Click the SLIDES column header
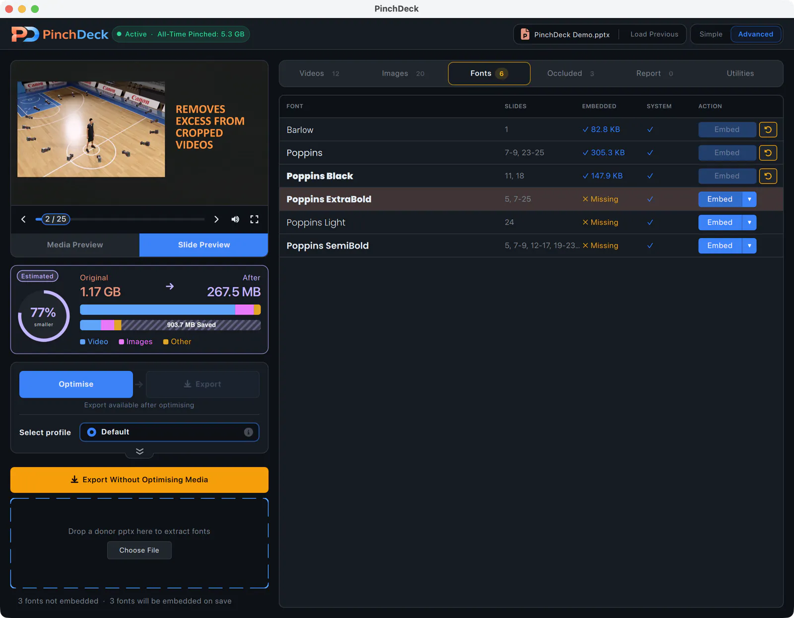794x618 pixels. [x=516, y=106]
